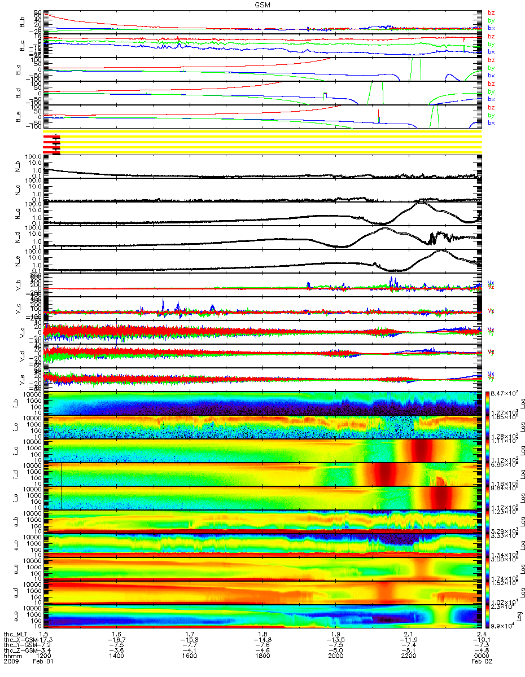This screenshot has width=525, height=677.
Task: Click the B_b panel axis label
Action: pyautogui.click(x=23, y=22)
